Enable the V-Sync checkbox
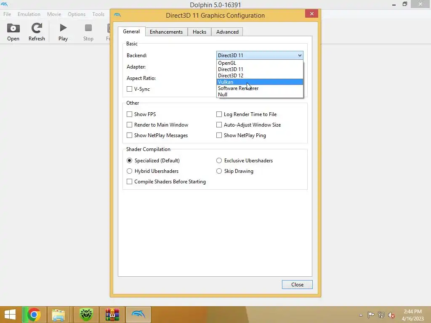Image resolution: width=431 pixels, height=323 pixels. coord(129,89)
